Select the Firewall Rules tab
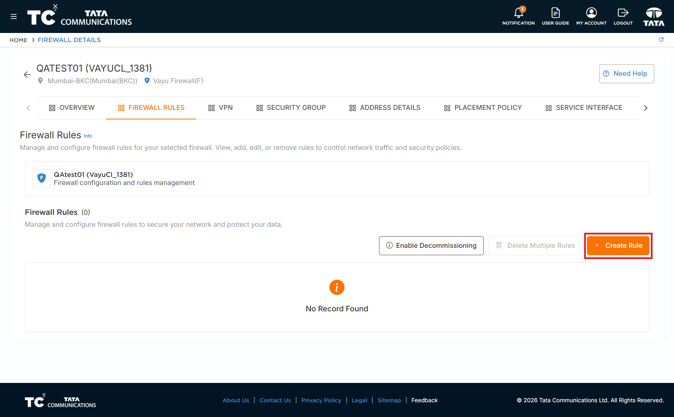 (151, 108)
